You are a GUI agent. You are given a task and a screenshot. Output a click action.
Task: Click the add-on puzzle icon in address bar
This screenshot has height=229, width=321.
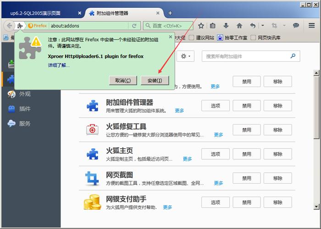[20, 26]
